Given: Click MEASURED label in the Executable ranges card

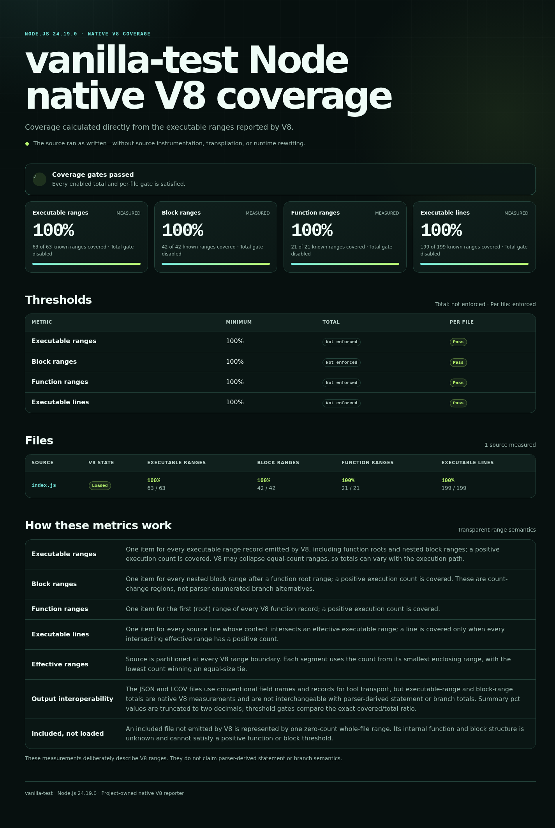Looking at the screenshot, I should (x=129, y=213).
